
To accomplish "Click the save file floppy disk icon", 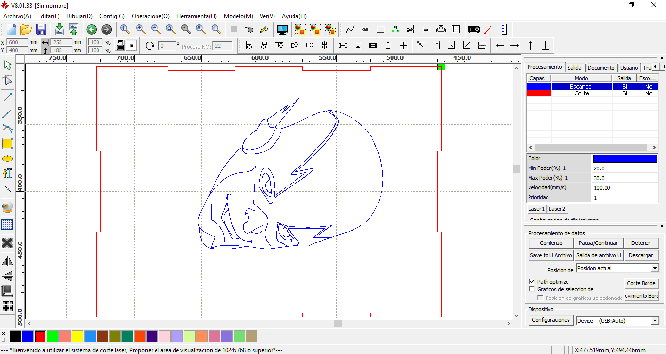I will (x=41, y=29).
